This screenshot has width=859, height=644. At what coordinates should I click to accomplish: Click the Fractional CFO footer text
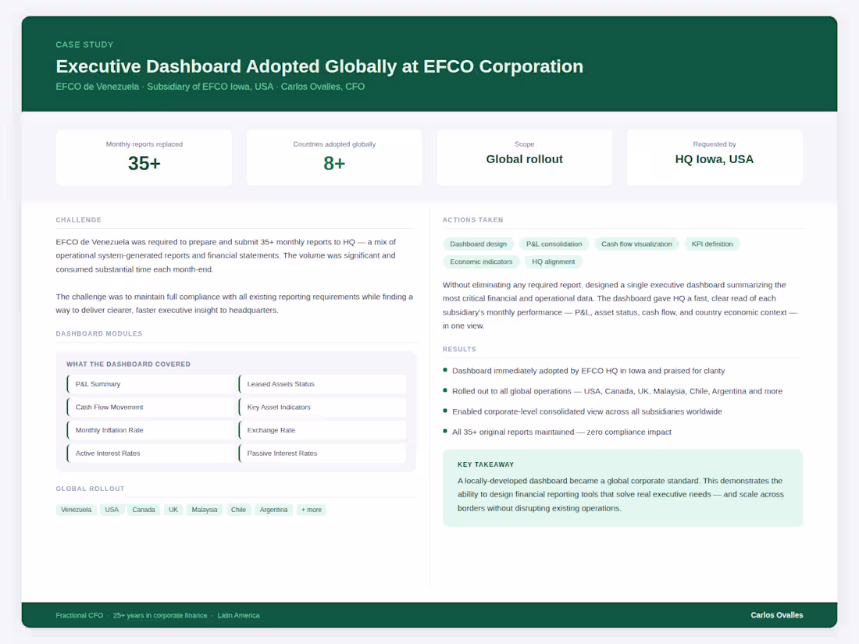pyautogui.click(x=80, y=615)
